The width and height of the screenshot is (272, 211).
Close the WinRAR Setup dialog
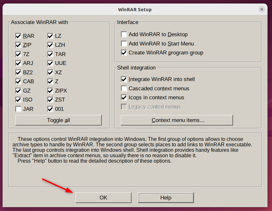(261, 9)
